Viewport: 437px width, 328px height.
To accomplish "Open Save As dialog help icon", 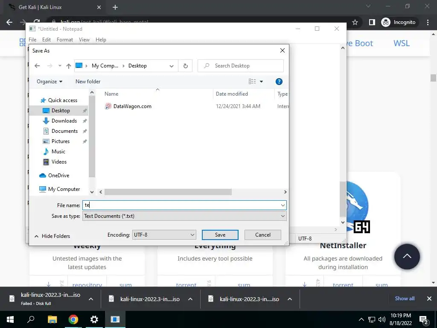I will click(279, 82).
